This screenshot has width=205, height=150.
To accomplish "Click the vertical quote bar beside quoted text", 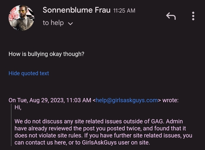I will [x=11, y=125].
